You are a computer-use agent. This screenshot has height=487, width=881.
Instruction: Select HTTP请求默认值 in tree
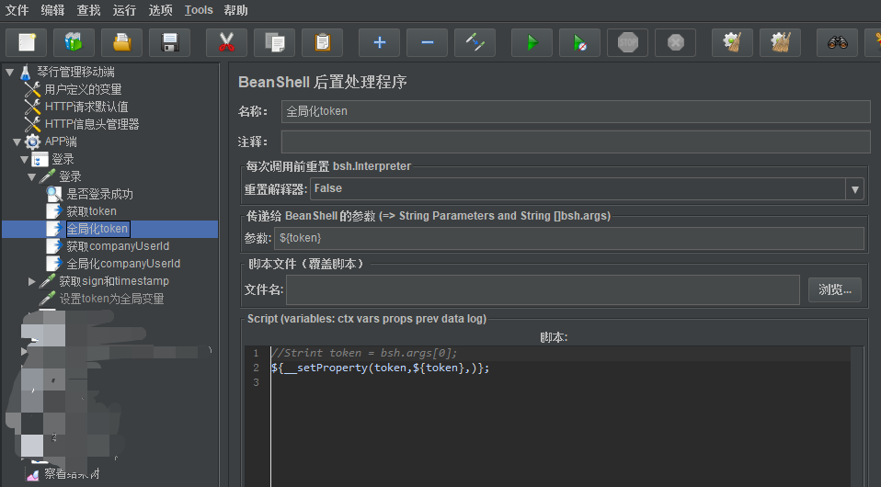[x=86, y=107]
